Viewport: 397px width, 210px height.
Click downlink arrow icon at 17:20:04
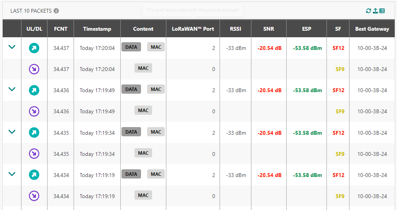[x=34, y=69]
